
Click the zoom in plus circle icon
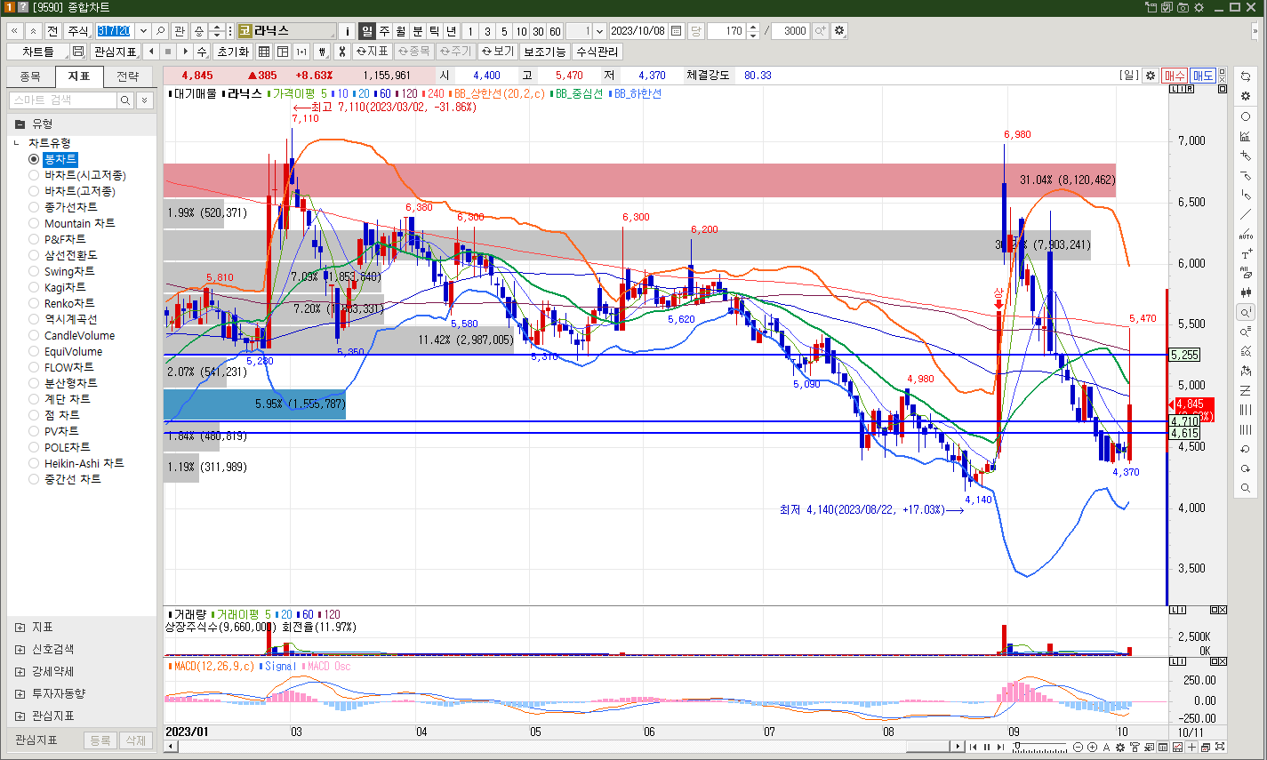point(1092,747)
